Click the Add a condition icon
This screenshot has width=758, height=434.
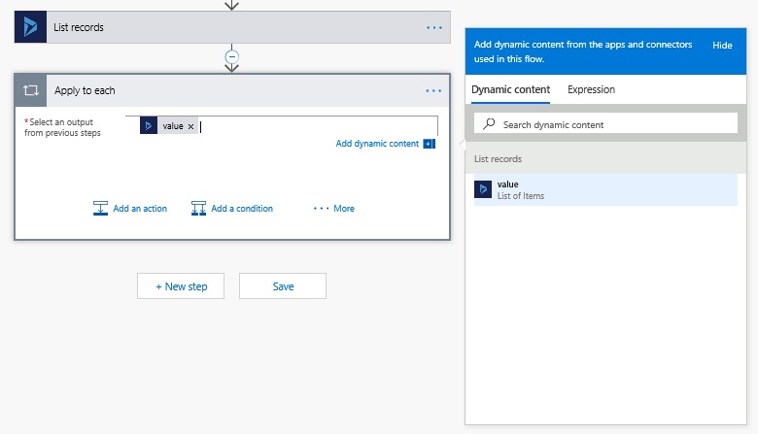(x=198, y=208)
